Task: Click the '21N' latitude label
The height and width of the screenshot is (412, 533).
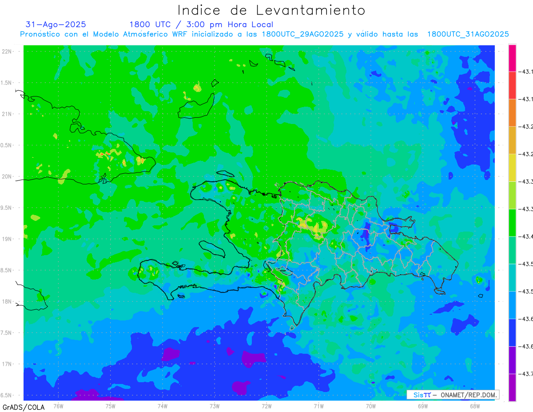Action: (7, 114)
